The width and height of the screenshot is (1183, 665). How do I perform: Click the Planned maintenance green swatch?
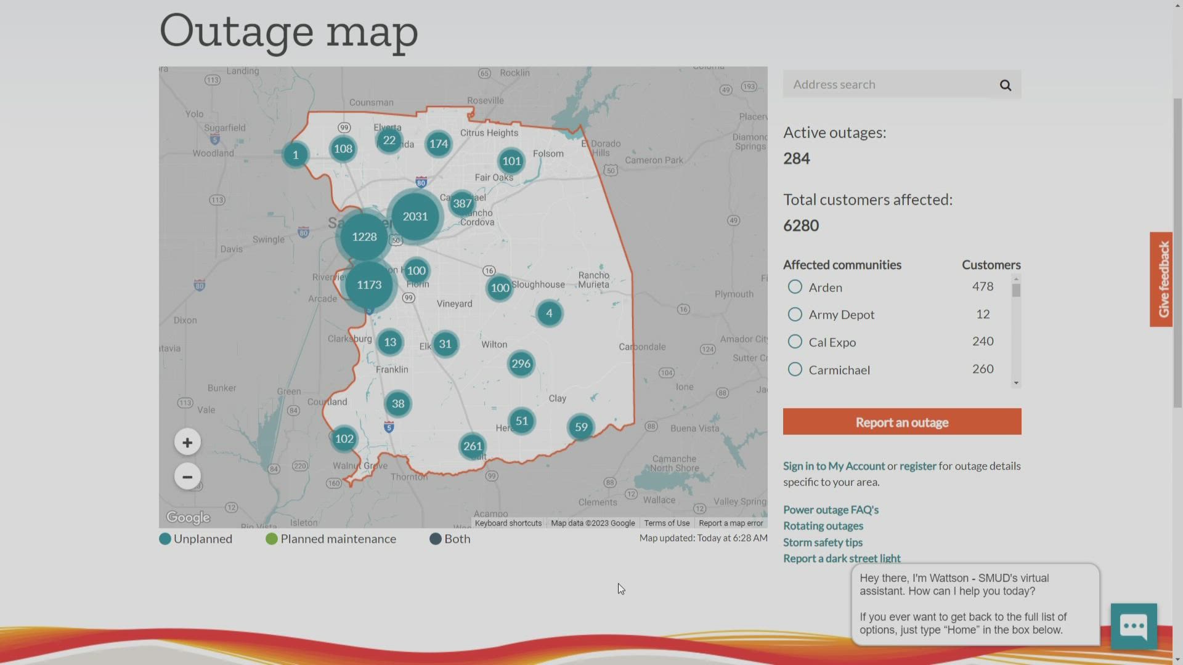tap(272, 539)
